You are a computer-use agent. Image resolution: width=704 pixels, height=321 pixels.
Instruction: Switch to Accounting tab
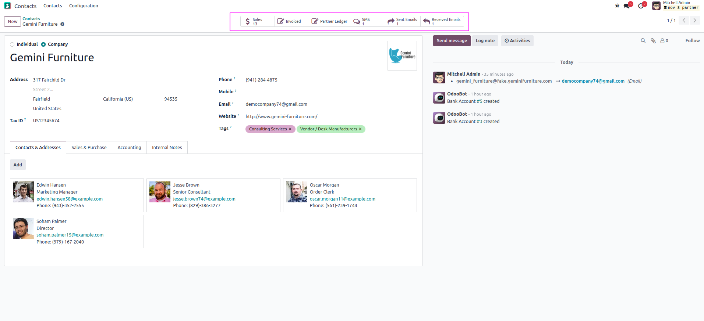129,147
